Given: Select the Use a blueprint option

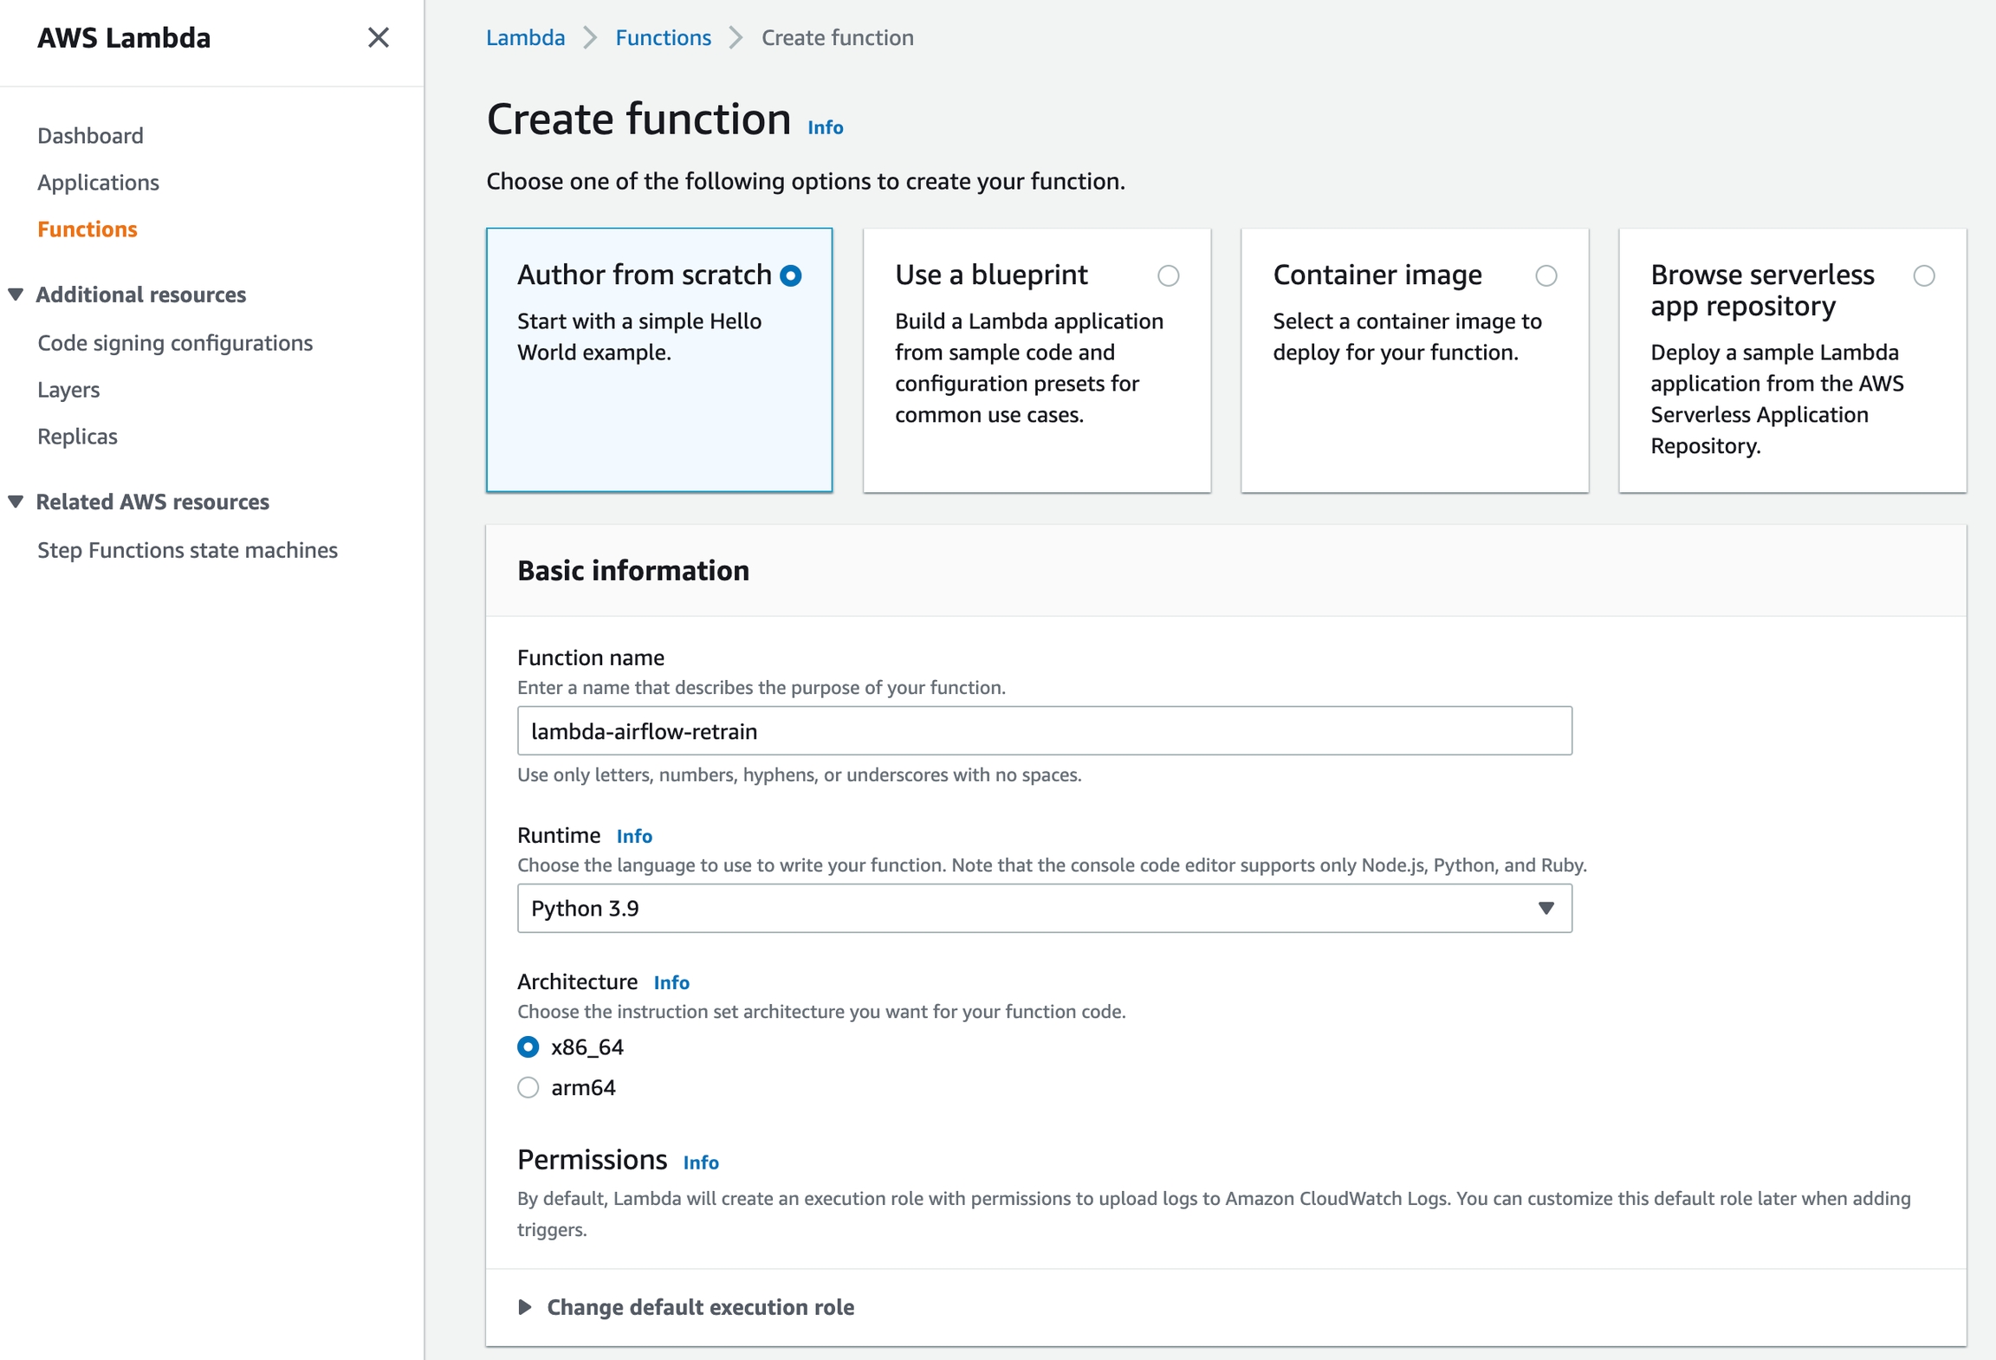Looking at the screenshot, I should coord(1168,275).
